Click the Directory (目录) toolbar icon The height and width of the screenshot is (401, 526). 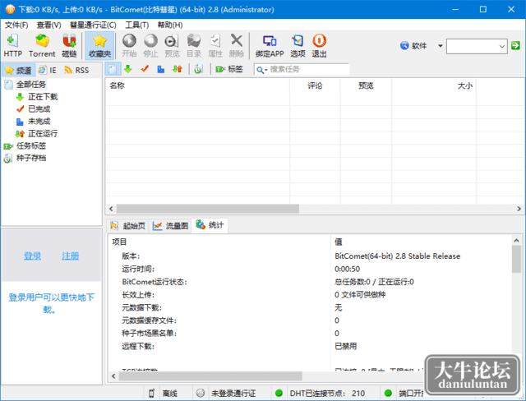[194, 45]
